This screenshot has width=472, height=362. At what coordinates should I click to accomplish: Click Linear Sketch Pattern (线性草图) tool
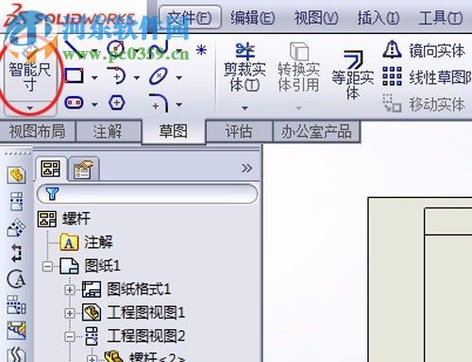pyautogui.click(x=427, y=77)
